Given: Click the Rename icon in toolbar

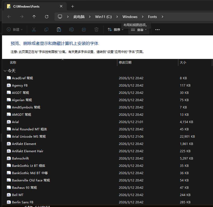Looking at the screenshot, I should (71, 29).
